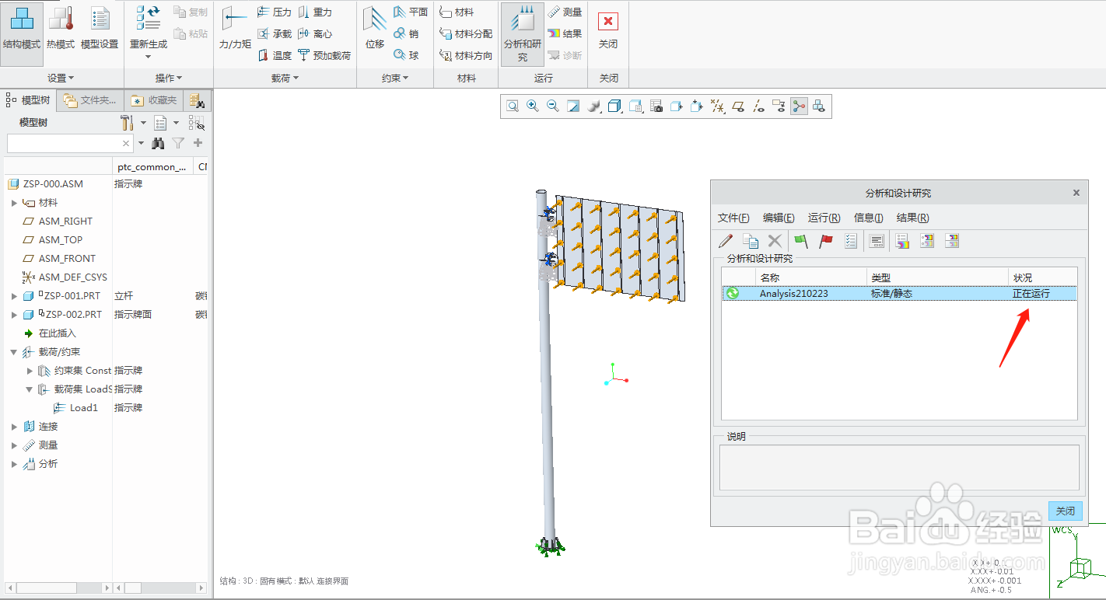Switch to 文件夹 folder browser tab

(x=91, y=100)
